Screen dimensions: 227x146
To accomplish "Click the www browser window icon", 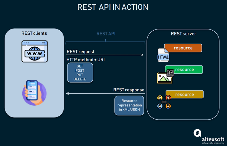I will click(x=35, y=52).
